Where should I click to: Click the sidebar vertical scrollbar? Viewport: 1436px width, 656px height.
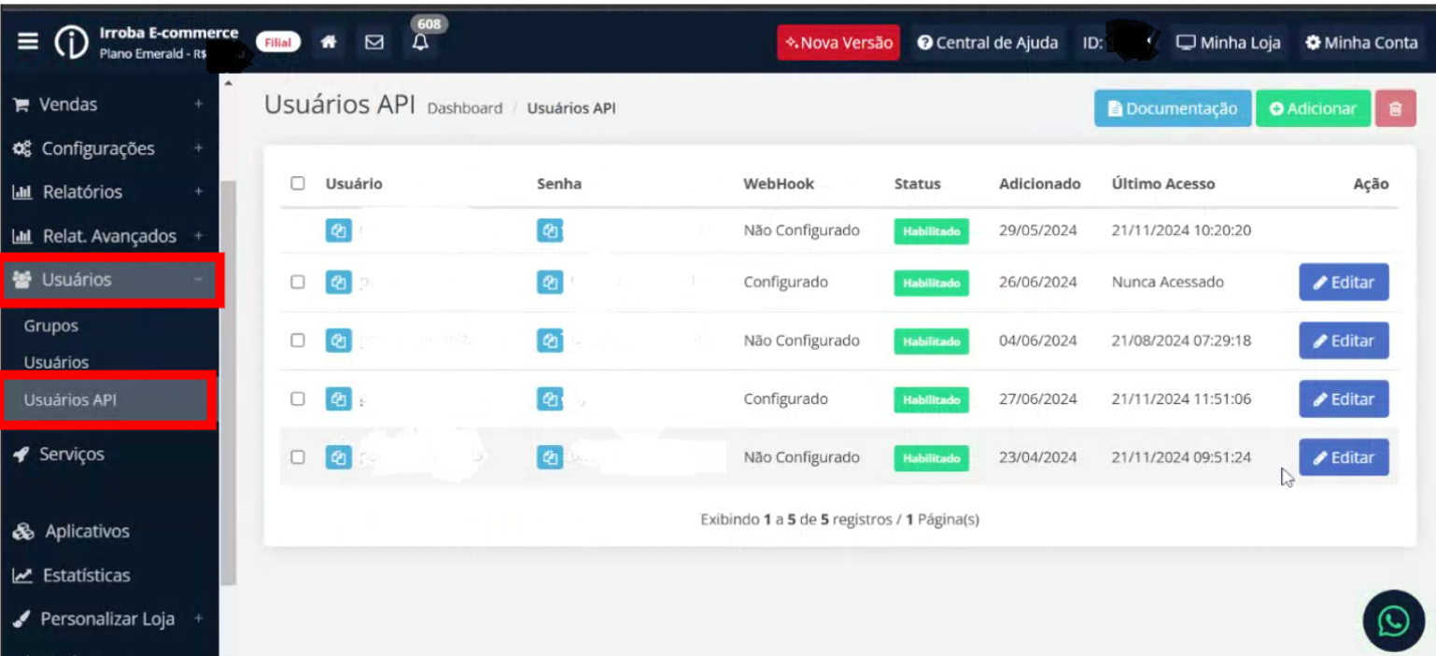point(228,383)
